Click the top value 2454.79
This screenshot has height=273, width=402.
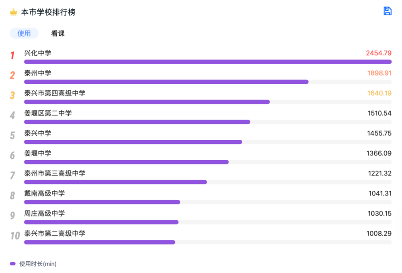pyautogui.click(x=379, y=53)
